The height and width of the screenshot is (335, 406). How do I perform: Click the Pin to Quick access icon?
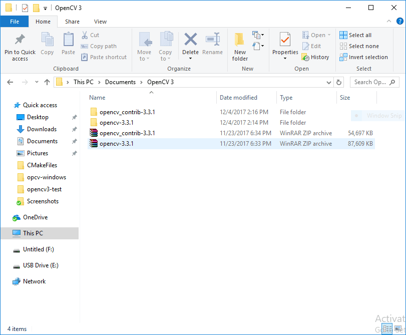point(20,40)
